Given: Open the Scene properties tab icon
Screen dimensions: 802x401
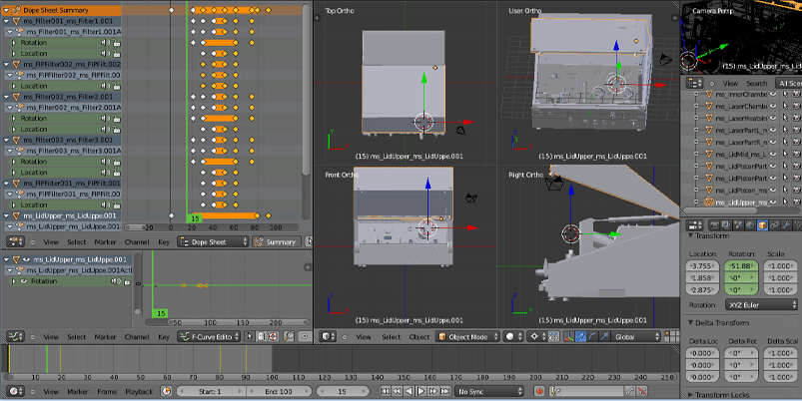Looking at the screenshot, I should 738,225.
